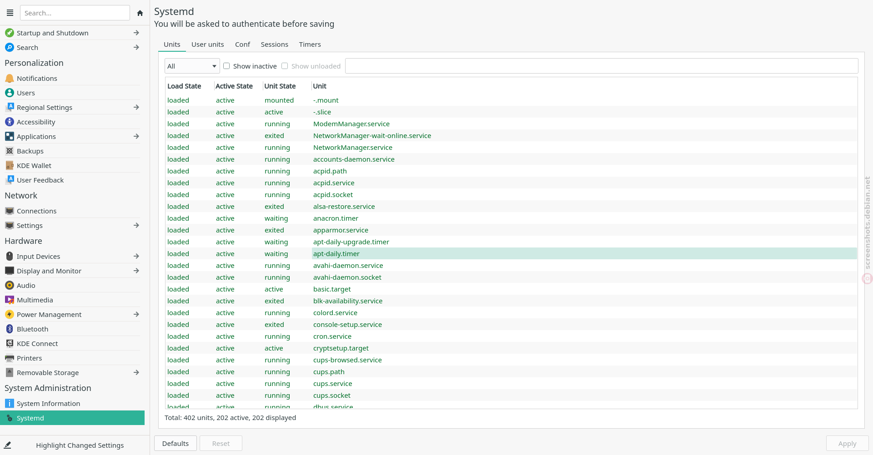Click the Search category magnifier icon
Viewport: 873px width, 455px height.
pyautogui.click(x=10, y=47)
